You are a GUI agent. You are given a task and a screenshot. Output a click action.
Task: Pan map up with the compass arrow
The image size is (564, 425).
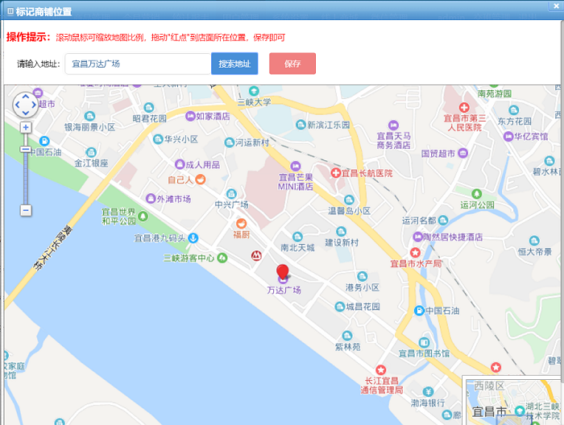coord(26,95)
